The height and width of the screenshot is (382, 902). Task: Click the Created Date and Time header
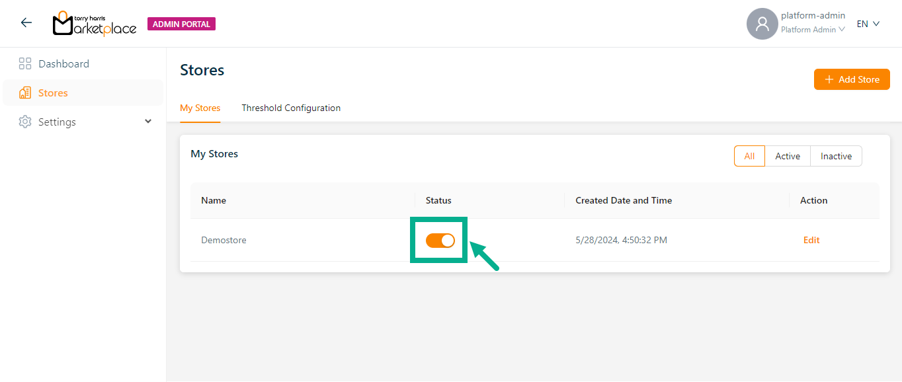point(624,200)
